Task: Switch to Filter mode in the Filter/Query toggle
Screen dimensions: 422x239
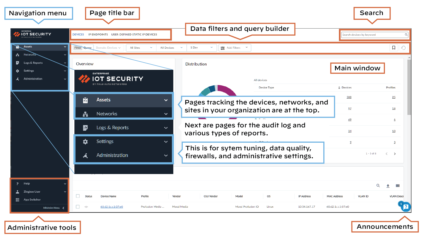Action: 78,48
